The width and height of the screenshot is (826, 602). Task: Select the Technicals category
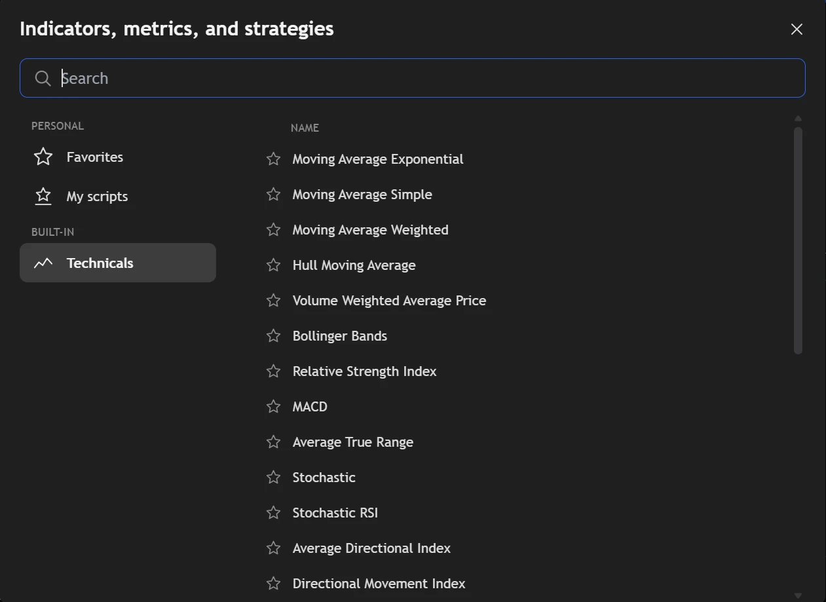pos(118,263)
